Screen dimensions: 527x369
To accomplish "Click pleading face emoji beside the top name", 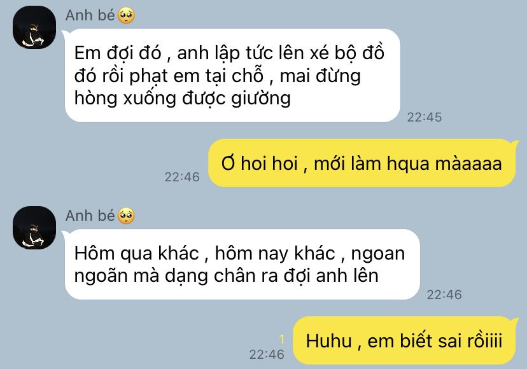I will (126, 15).
